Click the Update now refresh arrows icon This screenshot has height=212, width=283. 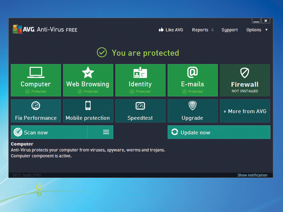click(x=175, y=132)
